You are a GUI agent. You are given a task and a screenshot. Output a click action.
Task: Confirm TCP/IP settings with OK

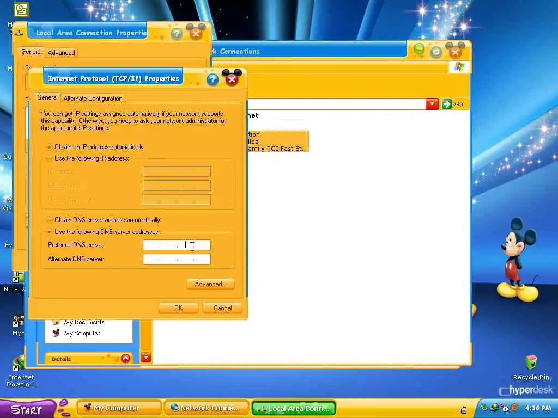178,308
